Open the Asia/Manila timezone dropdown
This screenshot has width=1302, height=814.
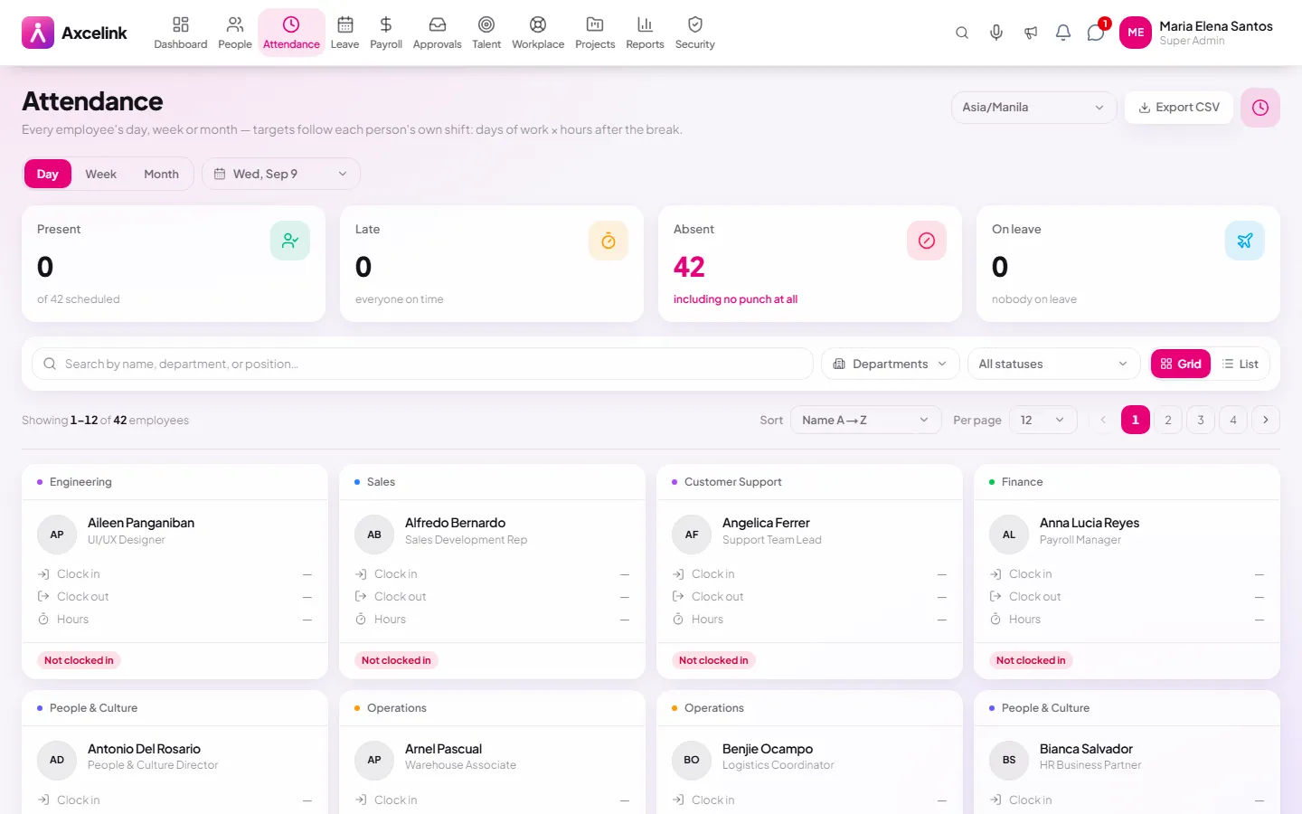point(1034,108)
